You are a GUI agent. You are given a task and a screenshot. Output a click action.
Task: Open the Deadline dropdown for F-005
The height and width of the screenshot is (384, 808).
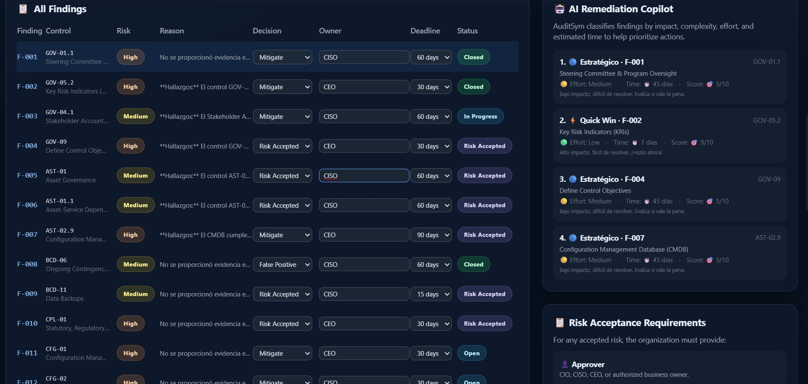(x=431, y=176)
